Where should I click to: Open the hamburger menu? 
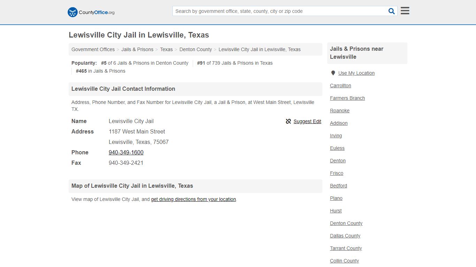tap(405, 11)
